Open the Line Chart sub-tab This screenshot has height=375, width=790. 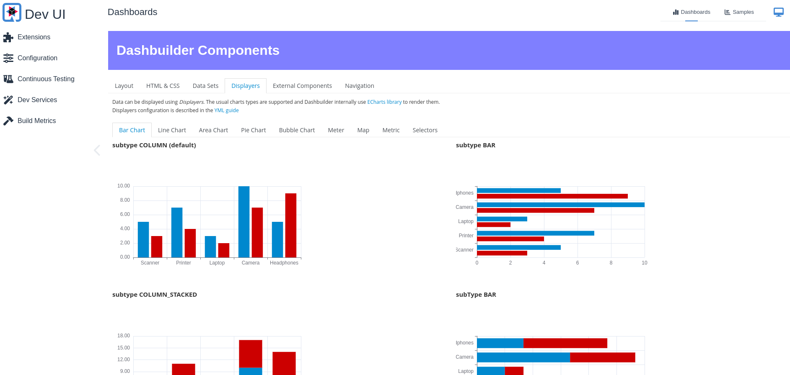click(x=172, y=130)
